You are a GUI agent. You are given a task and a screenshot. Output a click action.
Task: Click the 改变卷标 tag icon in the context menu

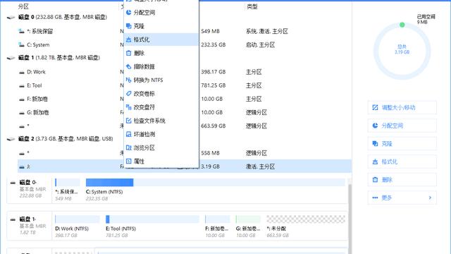(128, 94)
